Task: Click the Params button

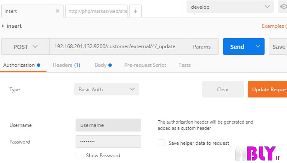Action: 202,46
